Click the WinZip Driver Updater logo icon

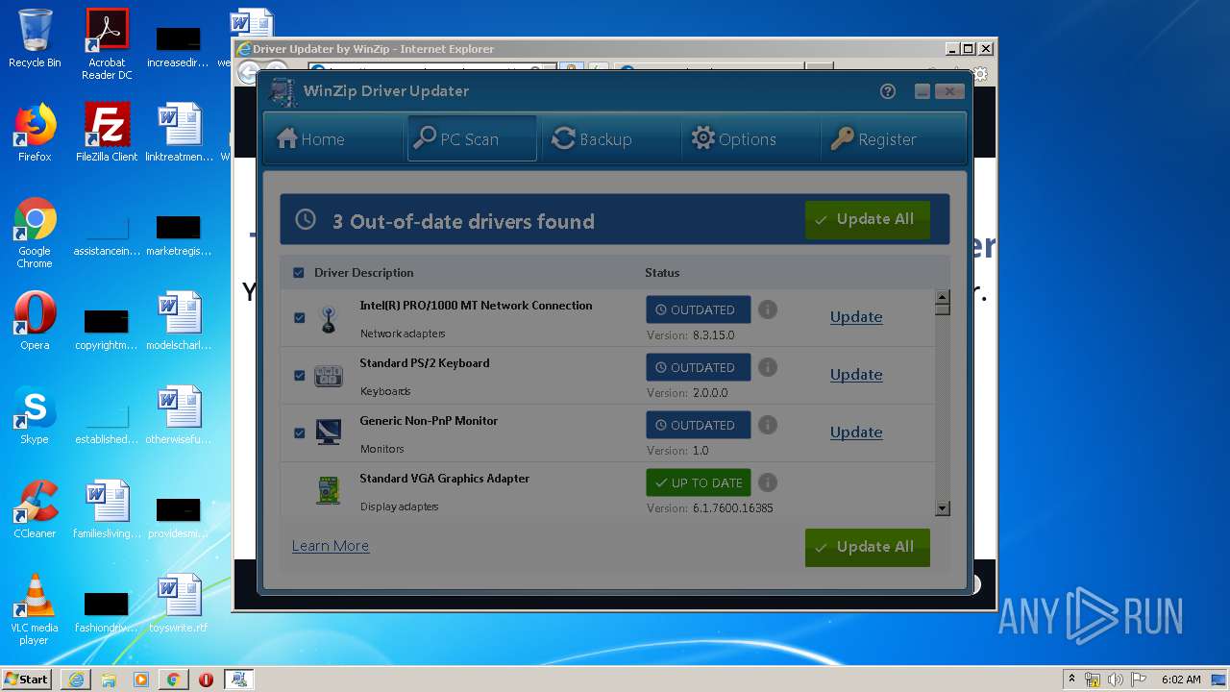point(283,91)
